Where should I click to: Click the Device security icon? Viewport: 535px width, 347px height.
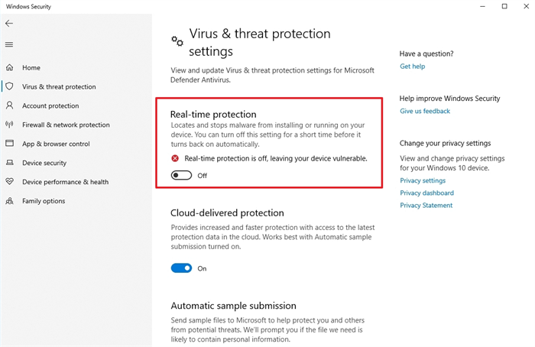(x=9, y=163)
